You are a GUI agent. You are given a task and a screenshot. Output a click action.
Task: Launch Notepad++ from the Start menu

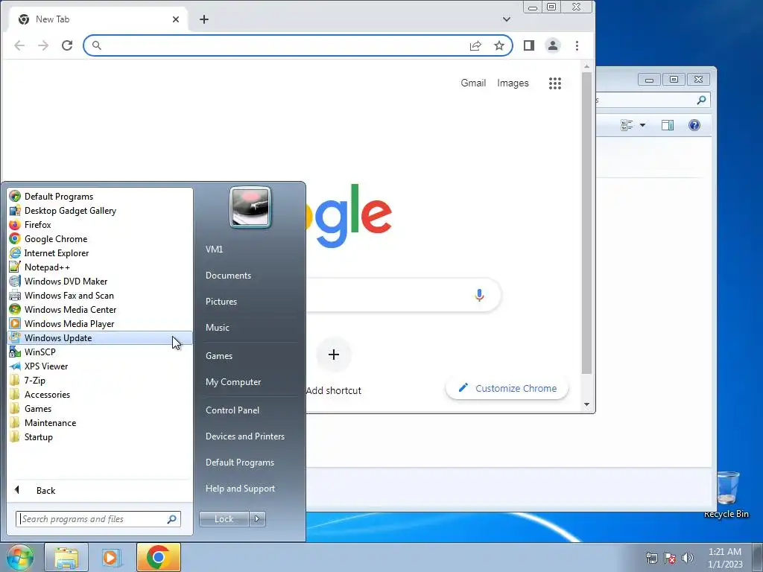click(100, 267)
